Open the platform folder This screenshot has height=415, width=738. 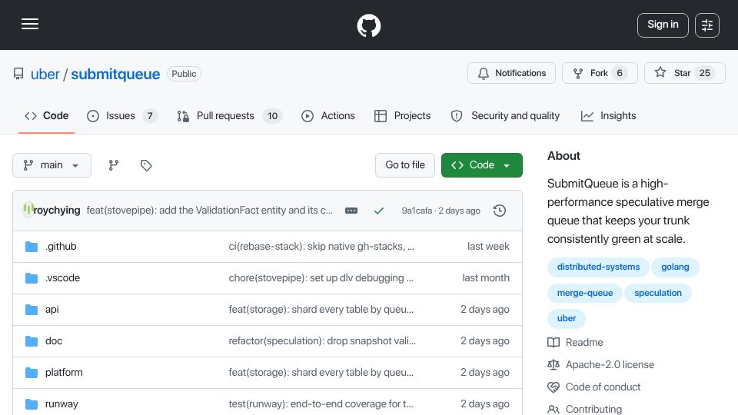click(64, 373)
